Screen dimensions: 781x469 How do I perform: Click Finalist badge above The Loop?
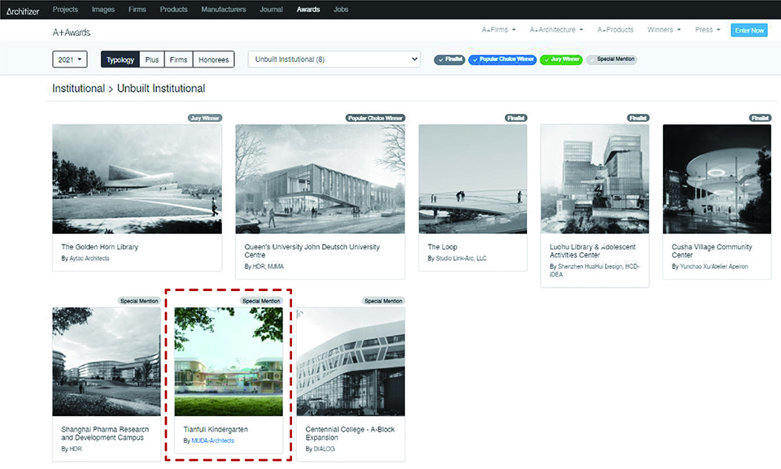pyautogui.click(x=516, y=118)
